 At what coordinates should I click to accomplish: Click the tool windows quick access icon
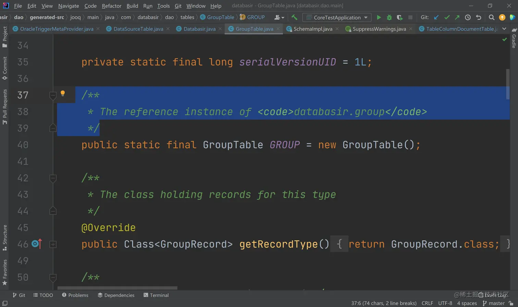5,303
